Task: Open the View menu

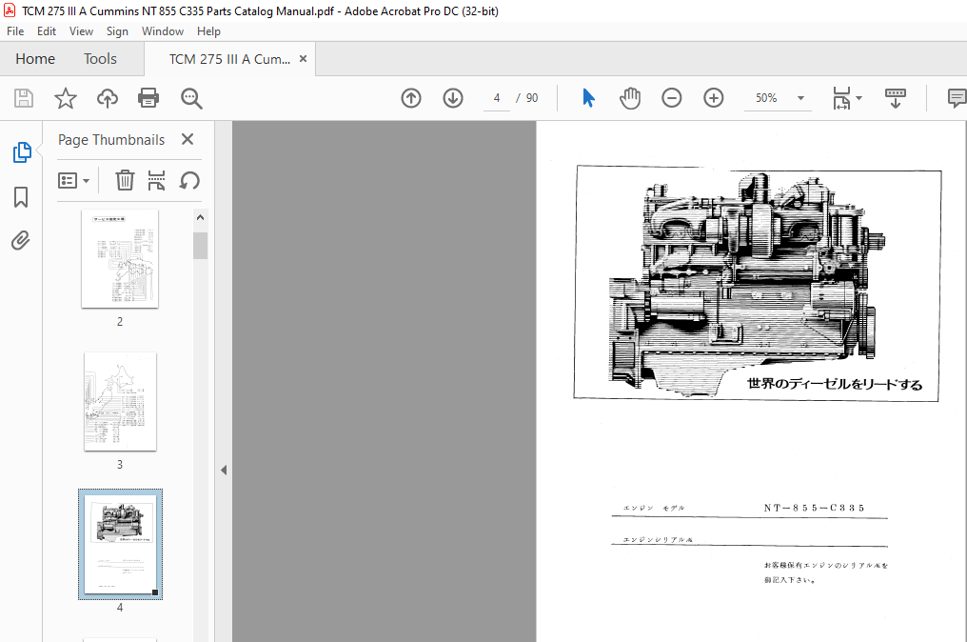Action: point(81,30)
